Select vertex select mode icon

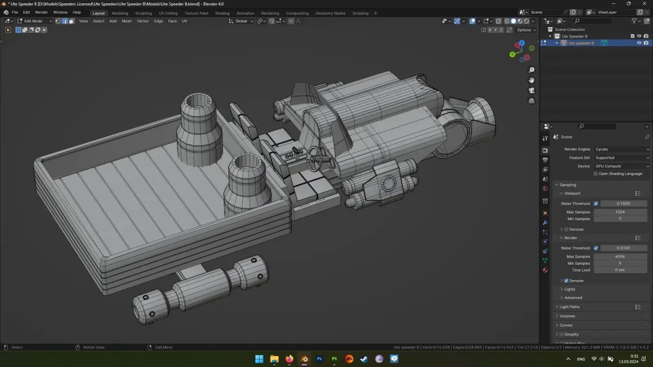tap(58, 21)
